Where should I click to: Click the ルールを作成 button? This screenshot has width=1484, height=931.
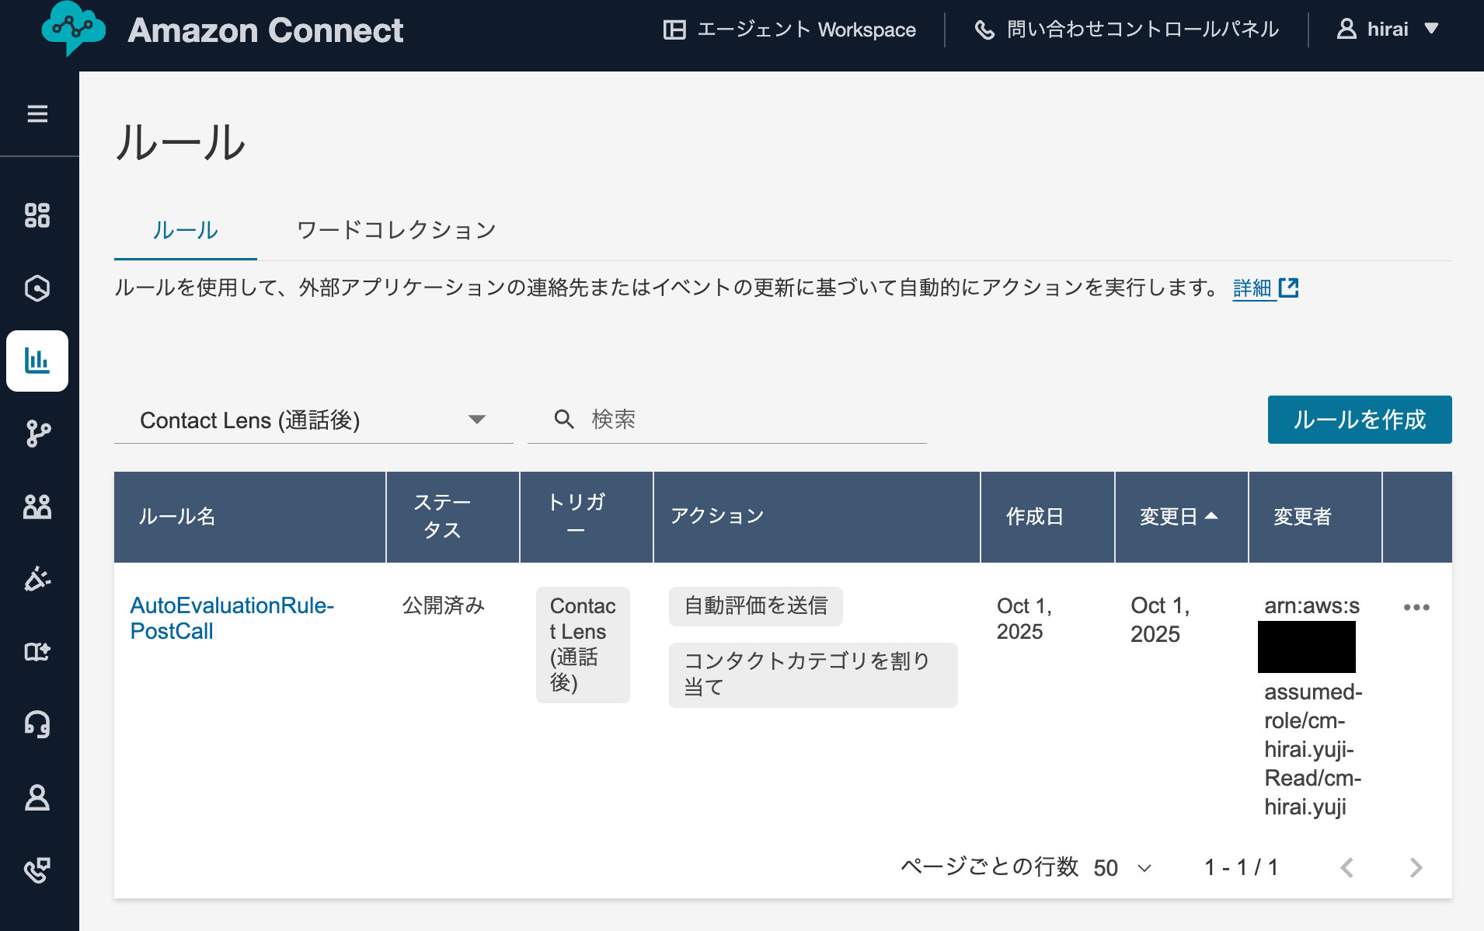[x=1359, y=420]
